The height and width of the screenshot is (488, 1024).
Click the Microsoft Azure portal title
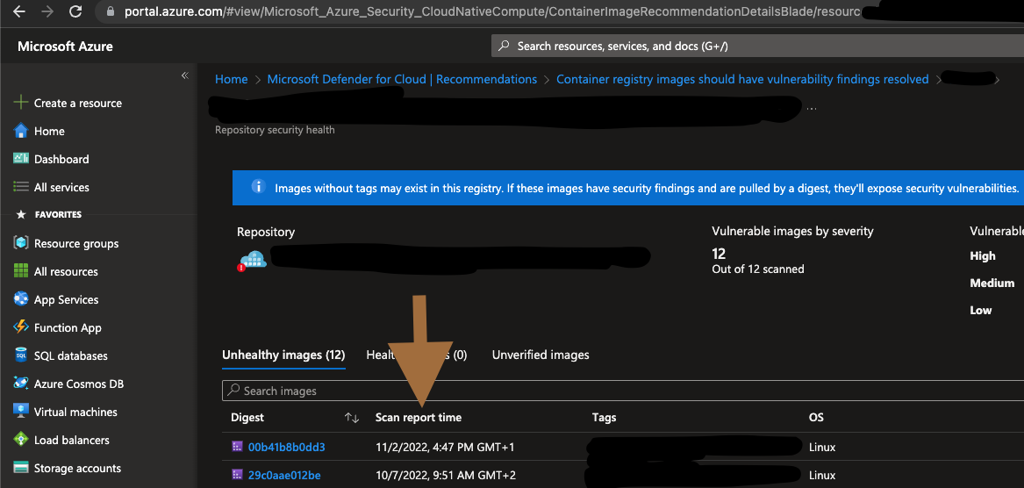[x=65, y=47]
